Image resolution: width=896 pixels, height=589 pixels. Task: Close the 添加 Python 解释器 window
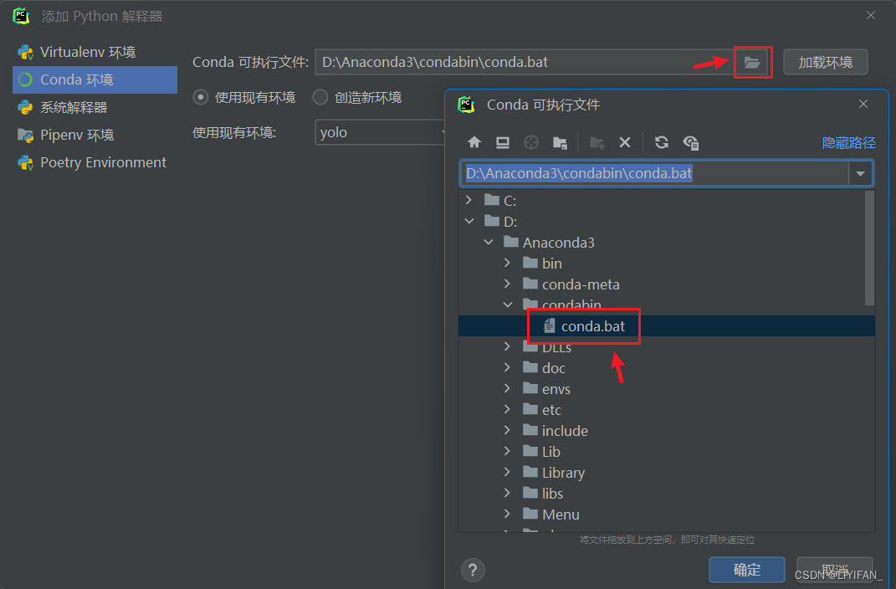(871, 15)
